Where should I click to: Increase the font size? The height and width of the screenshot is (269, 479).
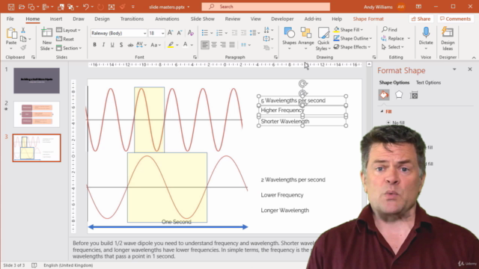tap(171, 33)
